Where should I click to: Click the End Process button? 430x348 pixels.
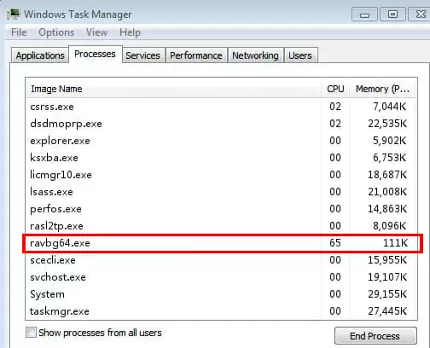[375, 336]
